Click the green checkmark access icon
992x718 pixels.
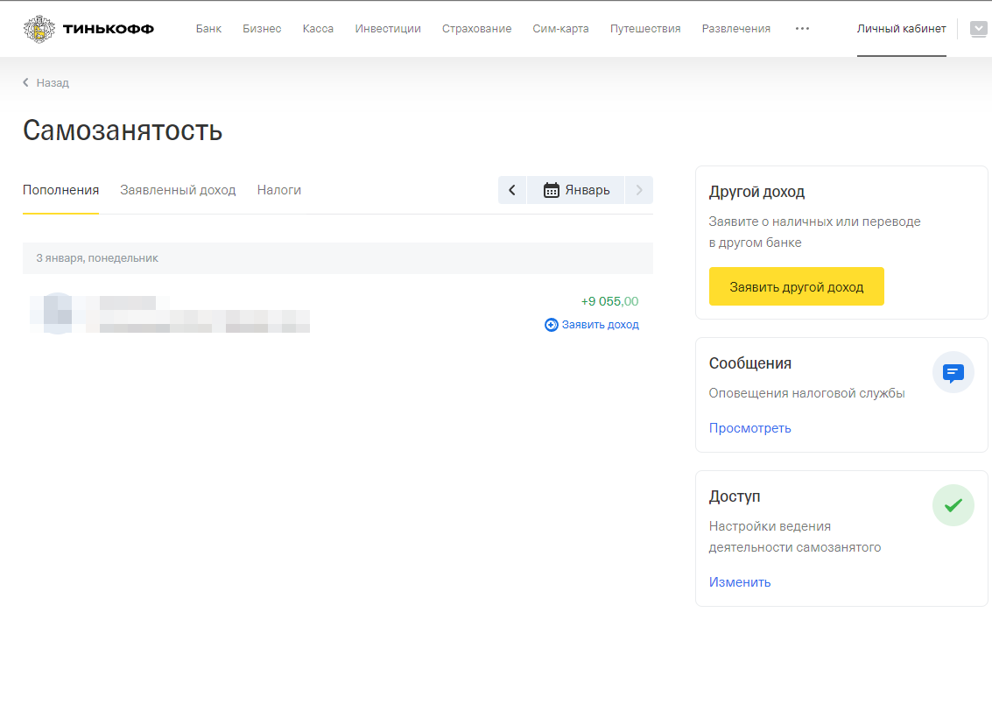click(953, 505)
